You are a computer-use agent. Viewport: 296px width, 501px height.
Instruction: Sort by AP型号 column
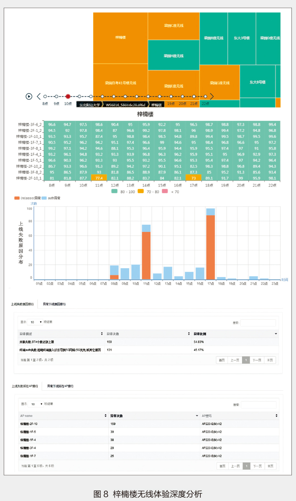[x=240, y=416]
